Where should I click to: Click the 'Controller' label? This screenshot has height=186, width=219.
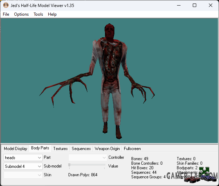[116, 157]
